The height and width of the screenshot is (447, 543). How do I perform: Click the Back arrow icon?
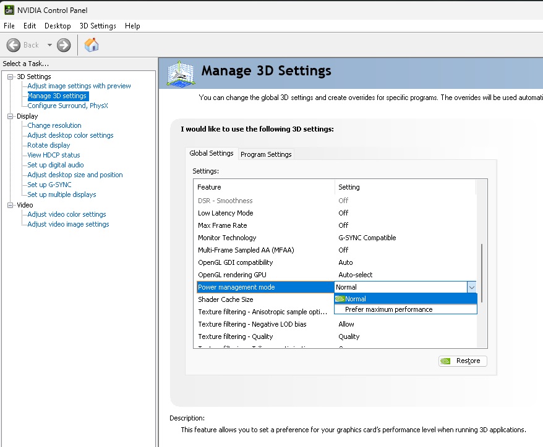[x=14, y=45]
